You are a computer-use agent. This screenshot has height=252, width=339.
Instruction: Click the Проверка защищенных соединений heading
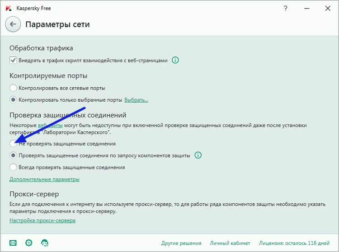[68, 115]
